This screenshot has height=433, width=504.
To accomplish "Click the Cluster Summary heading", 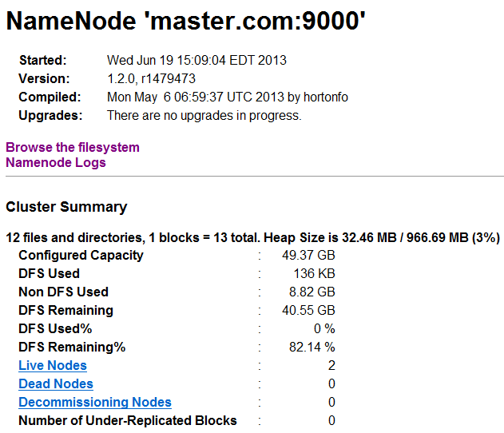I will 66,207.
